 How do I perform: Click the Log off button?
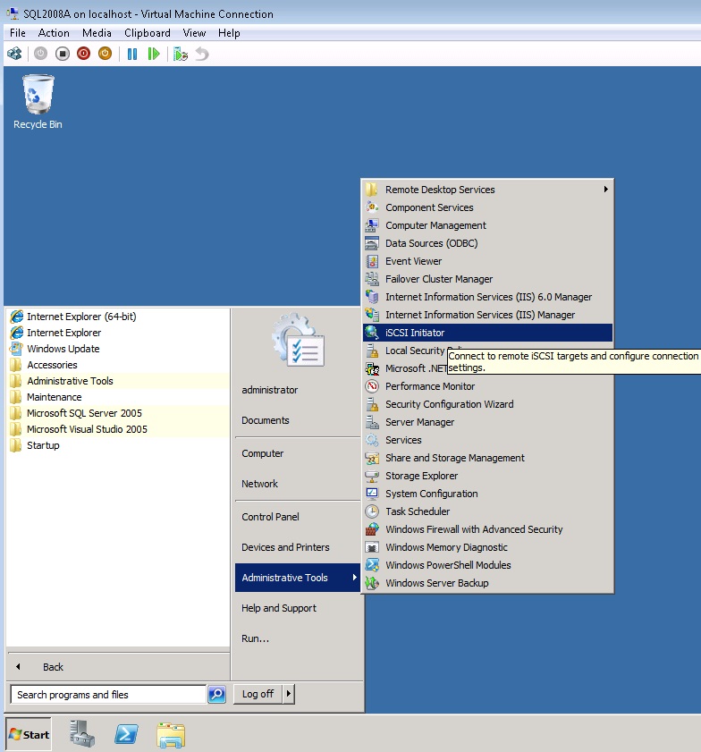(x=258, y=694)
